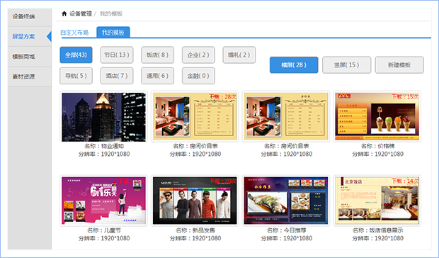Open 房间价目表 thumbnail with 28 downloads
The width and height of the screenshot is (439, 258).
coord(195,117)
